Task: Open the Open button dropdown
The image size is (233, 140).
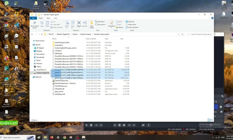Action: coord(119,22)
